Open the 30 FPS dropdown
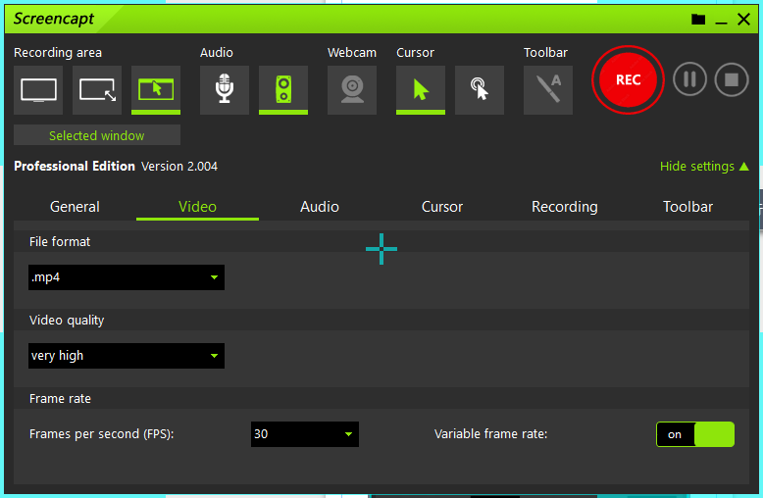 pos(305,434)
